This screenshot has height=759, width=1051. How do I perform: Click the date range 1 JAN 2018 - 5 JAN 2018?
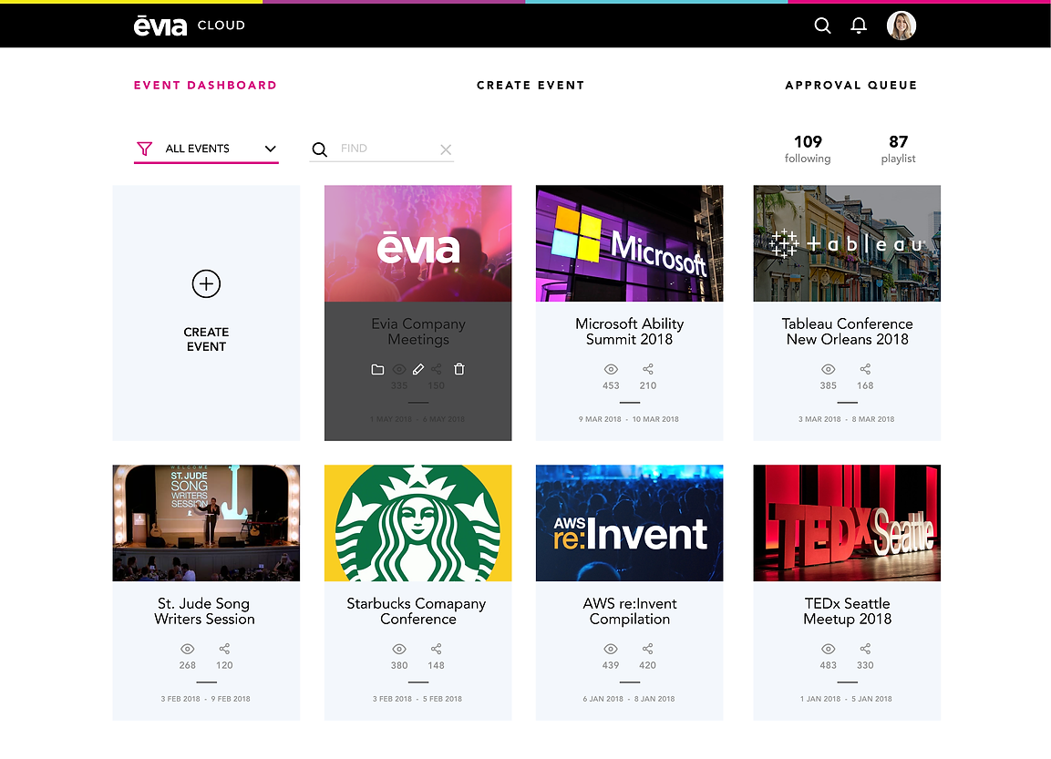point(846,699)
